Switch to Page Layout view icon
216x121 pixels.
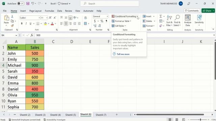coord(177,120)
